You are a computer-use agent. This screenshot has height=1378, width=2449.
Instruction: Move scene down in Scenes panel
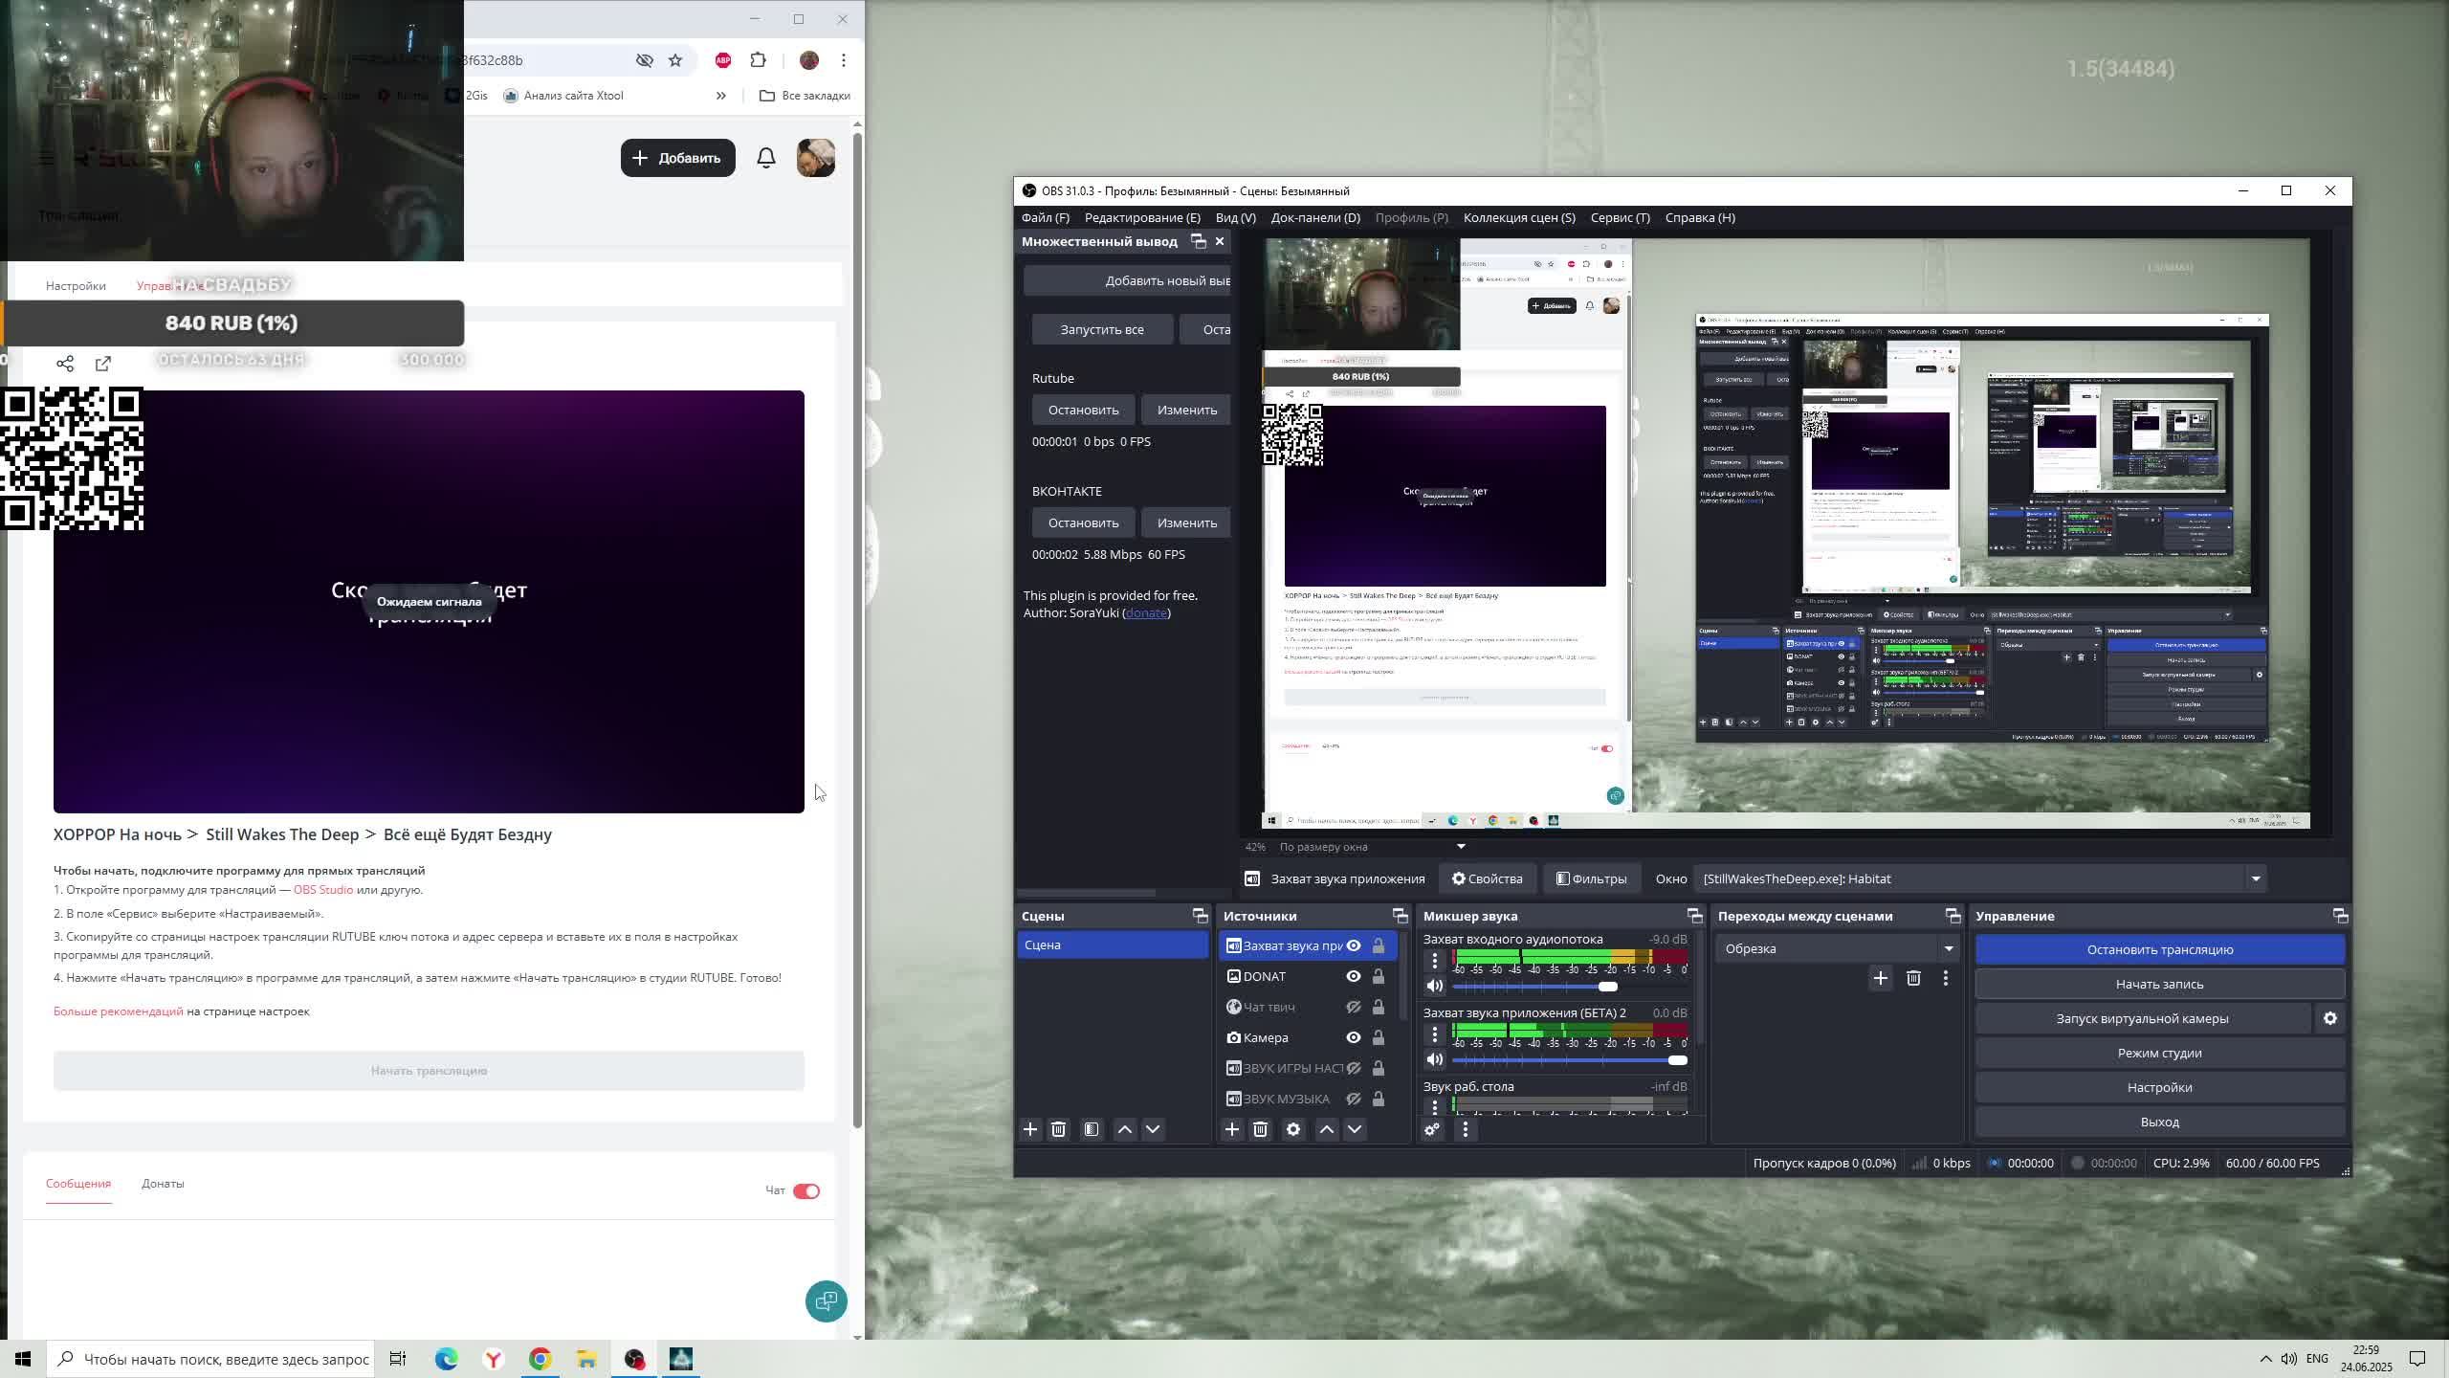(x=1153, y=1129)
